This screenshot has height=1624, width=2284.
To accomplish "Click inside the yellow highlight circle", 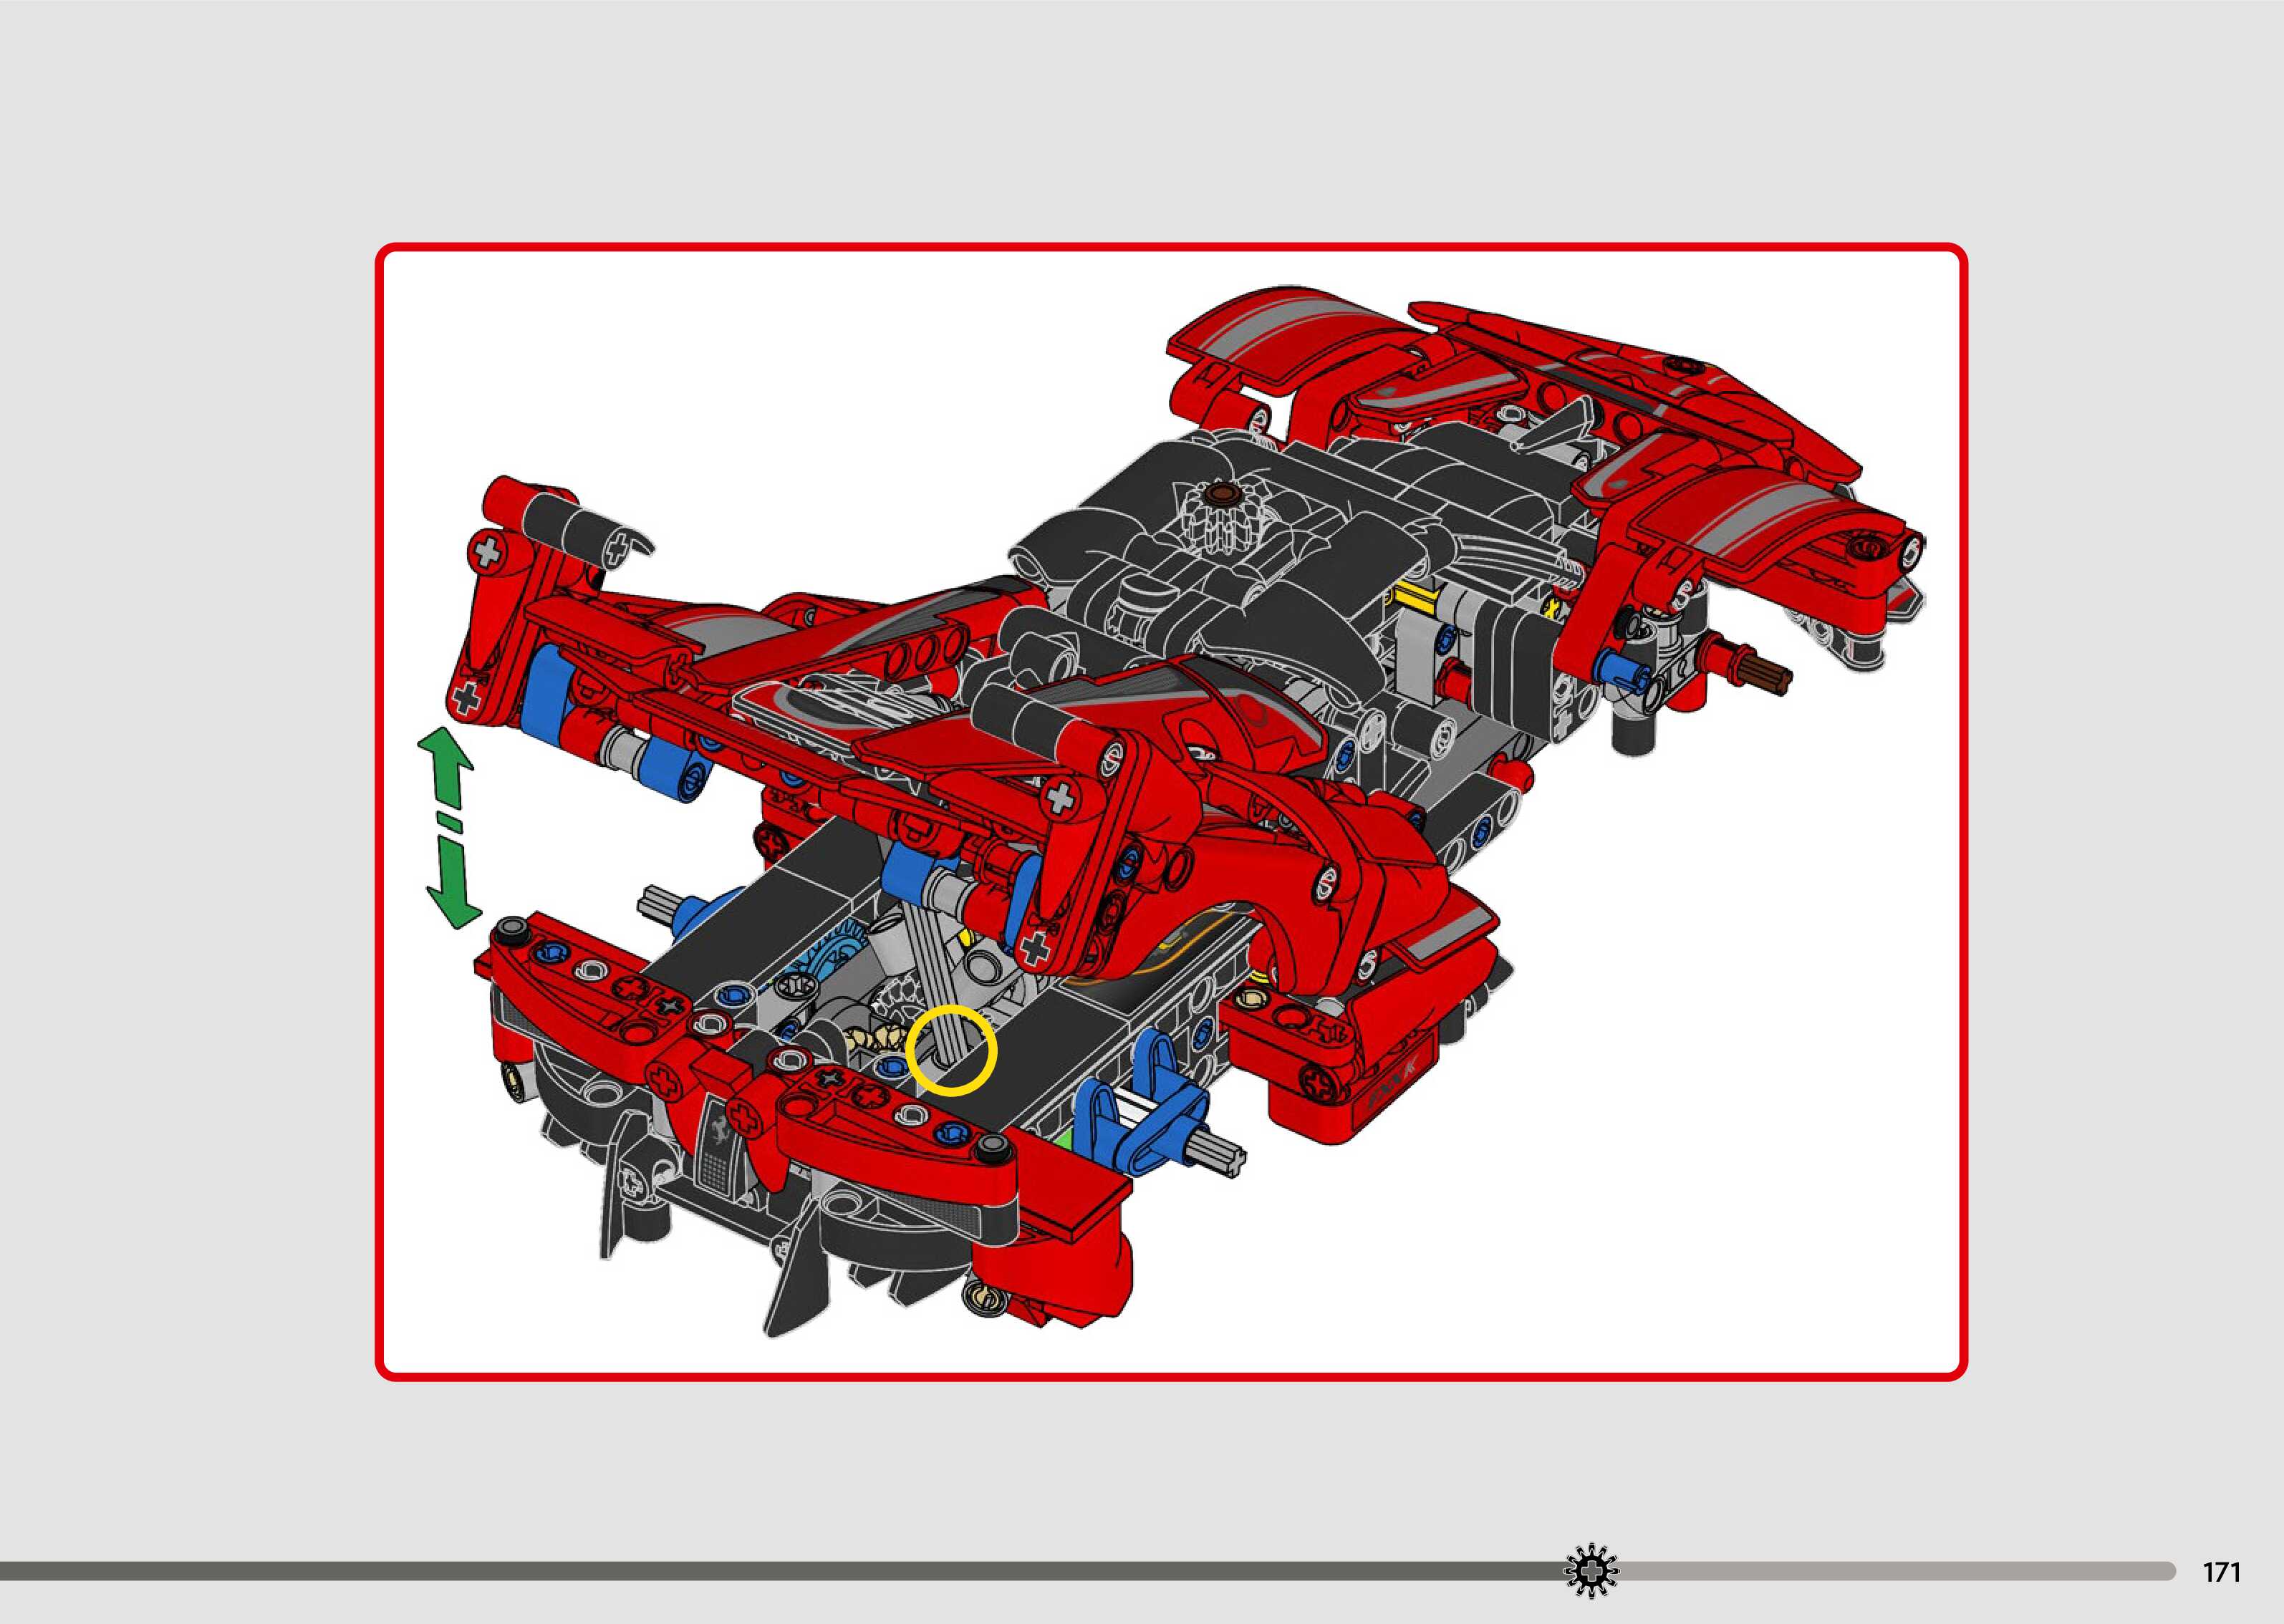I will [951, 1050].
